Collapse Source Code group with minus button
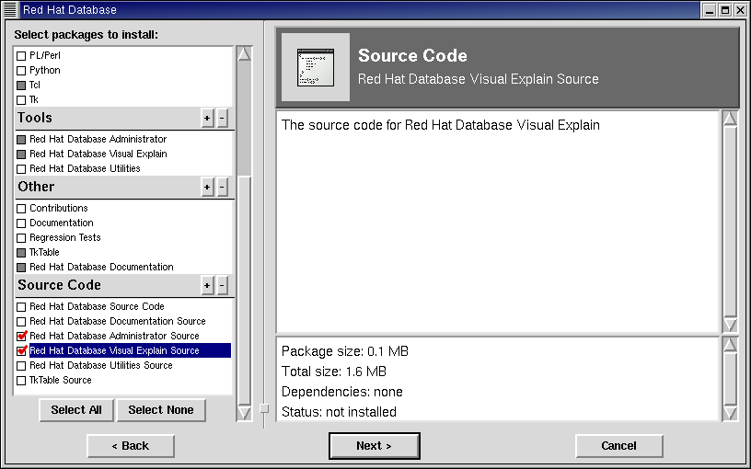The width and height of the screenshot is (751, 469). click(x=222, y=285)
